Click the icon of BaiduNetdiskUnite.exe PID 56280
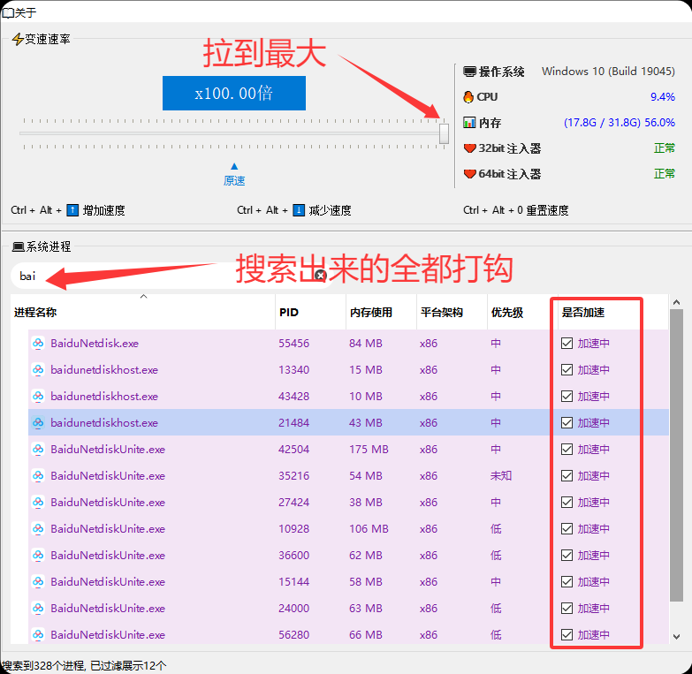Viewport: 692px width, 674px height. [x=38, y=634]
